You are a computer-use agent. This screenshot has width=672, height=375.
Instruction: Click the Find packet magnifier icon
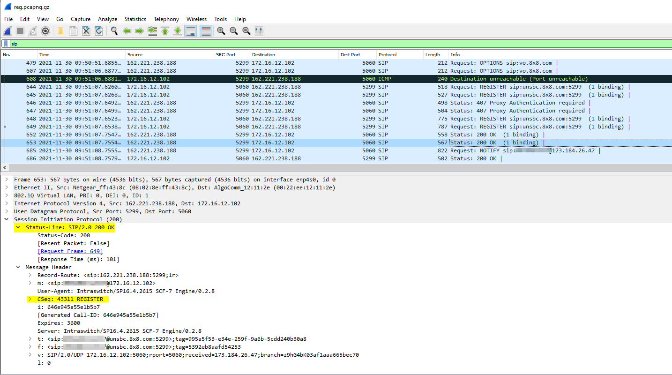(114, 31)
